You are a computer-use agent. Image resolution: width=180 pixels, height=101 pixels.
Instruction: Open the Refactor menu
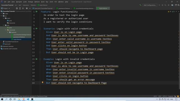click(37, 2)
